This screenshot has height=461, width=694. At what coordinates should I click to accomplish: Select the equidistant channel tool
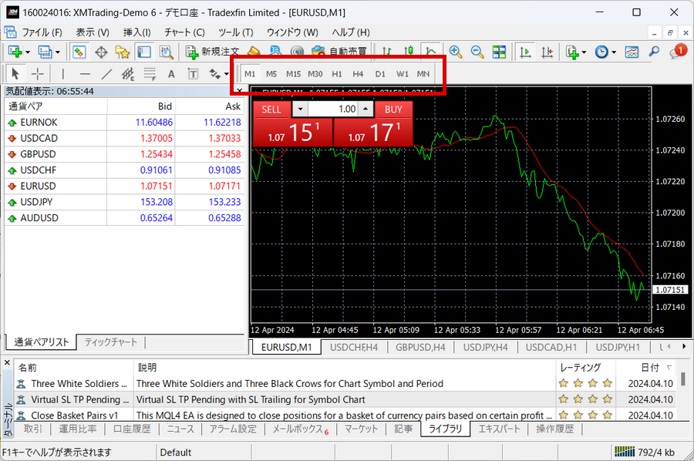(x=128, y=73)
